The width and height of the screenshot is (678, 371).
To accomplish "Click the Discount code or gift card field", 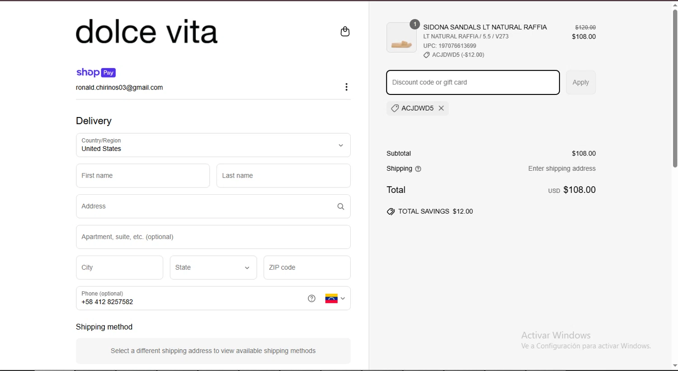I will coord(473,82).
